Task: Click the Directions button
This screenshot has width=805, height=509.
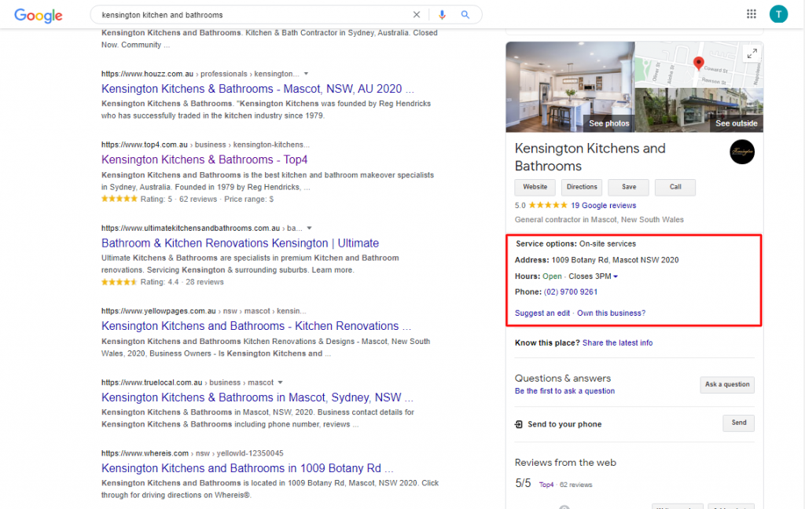Action: (x=582, y=187)
